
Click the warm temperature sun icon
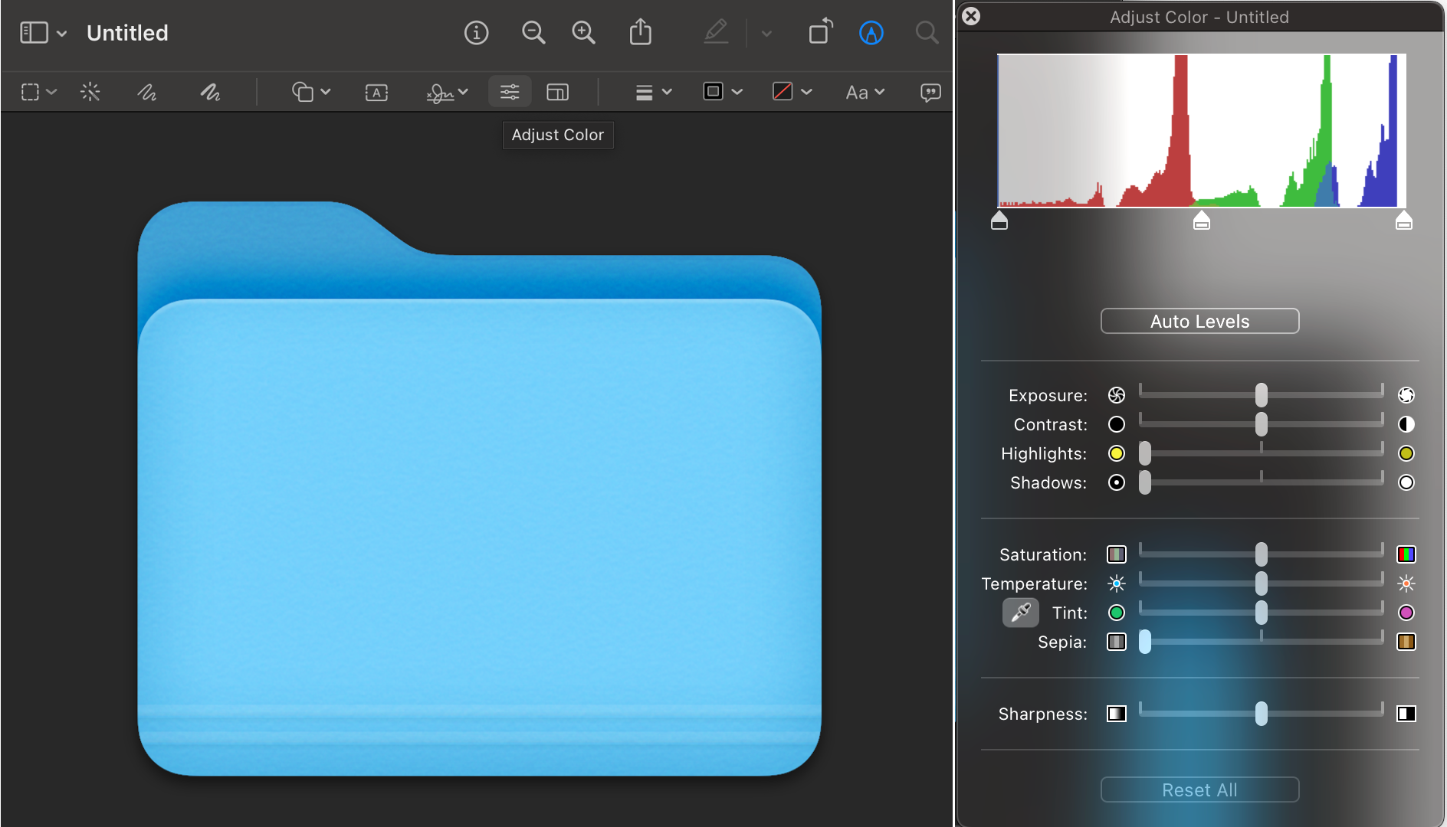tap(1406, 583)
